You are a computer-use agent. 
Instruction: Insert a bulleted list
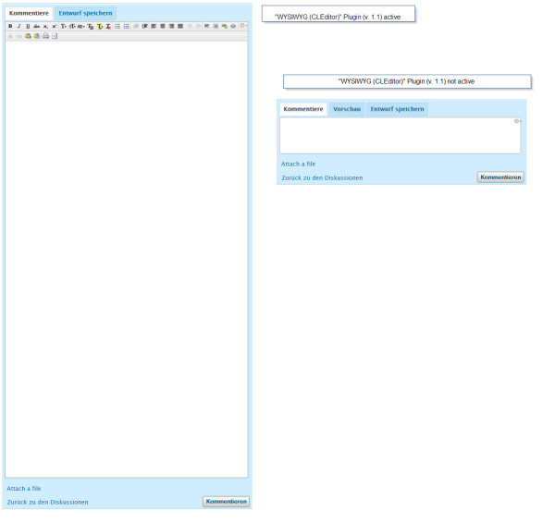117,26
